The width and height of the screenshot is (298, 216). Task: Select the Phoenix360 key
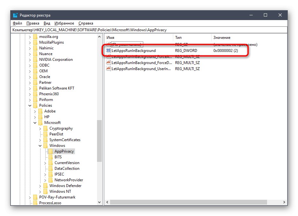click(x=49, y=94)
